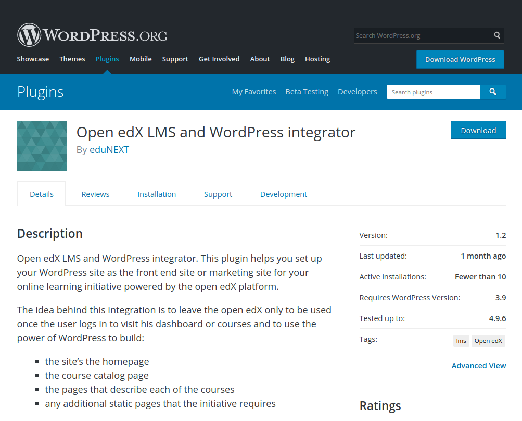522x421 pixels.
Task: Open the eduNEXT author link
Action: tap(109, 149)
